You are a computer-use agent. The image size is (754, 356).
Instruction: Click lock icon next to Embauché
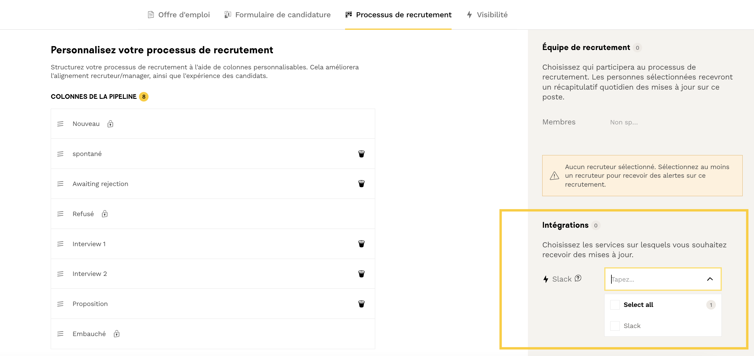[117, 334]
